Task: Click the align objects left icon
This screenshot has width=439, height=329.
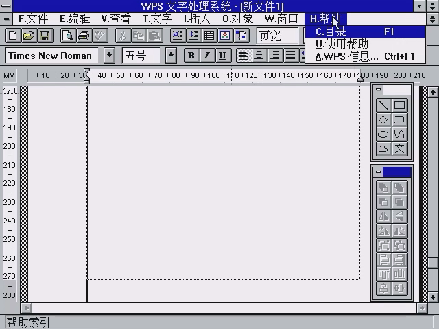Action: point(383,259)
